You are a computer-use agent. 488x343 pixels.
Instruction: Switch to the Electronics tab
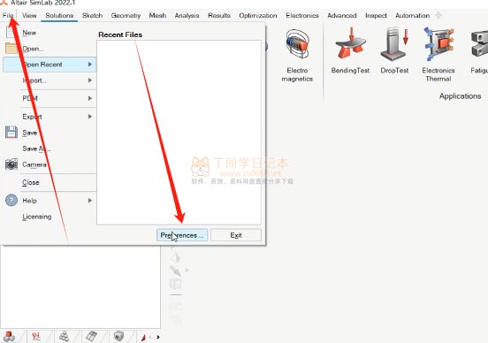[x=302, y=16]
